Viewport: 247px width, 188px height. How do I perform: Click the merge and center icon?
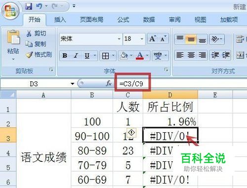coord(240,55)
